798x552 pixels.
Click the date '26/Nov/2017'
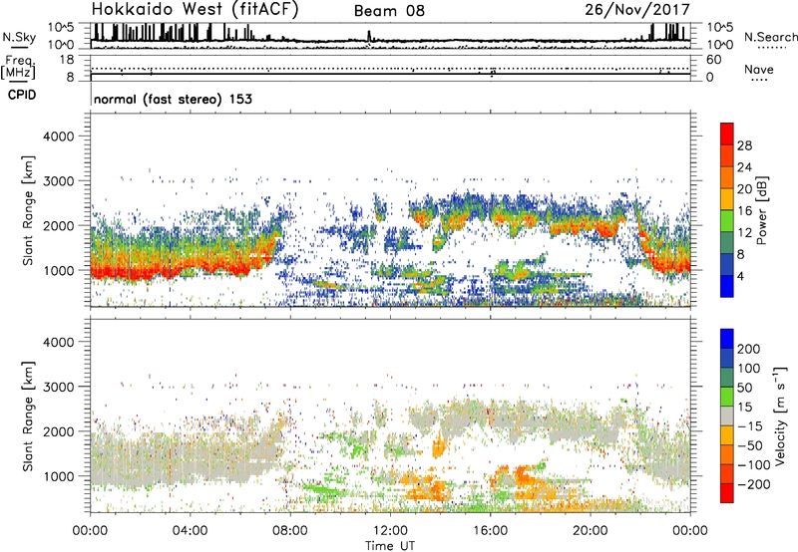click(637, 9)
